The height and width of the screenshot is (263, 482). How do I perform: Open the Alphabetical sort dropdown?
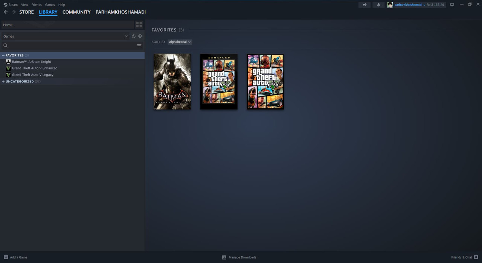(180, 42)
